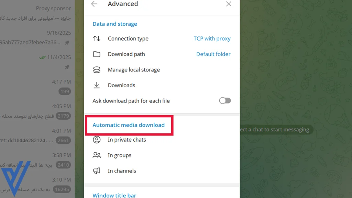Viewport: 352px width, 198px height.
Task: Click the Downloads arrow icon
Action: (x=97, y=85)
